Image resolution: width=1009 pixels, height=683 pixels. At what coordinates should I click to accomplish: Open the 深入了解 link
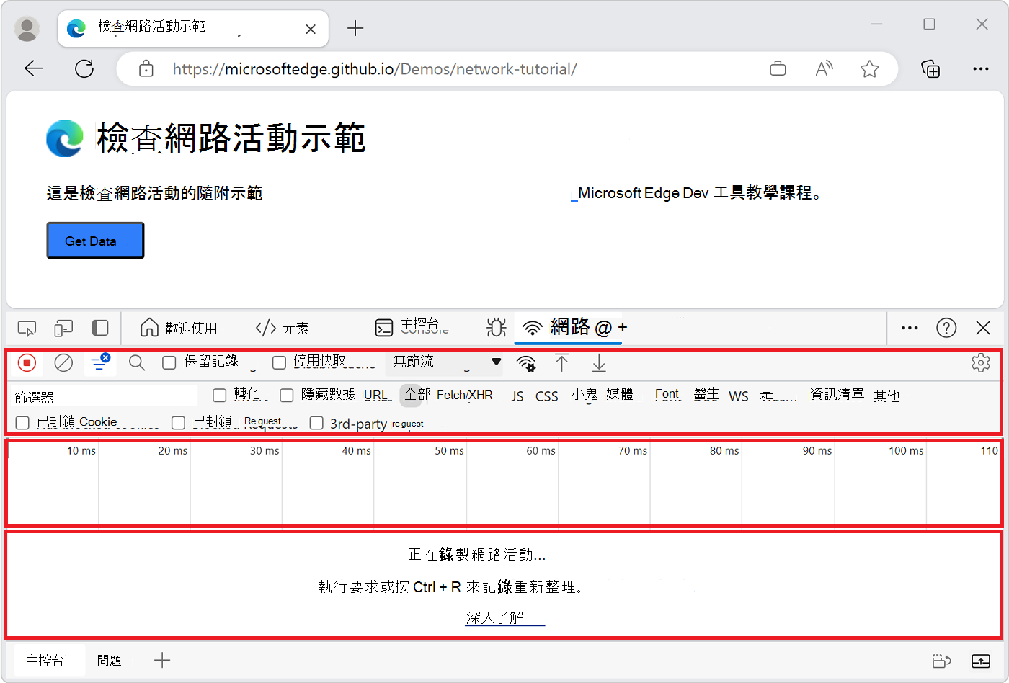504,617
